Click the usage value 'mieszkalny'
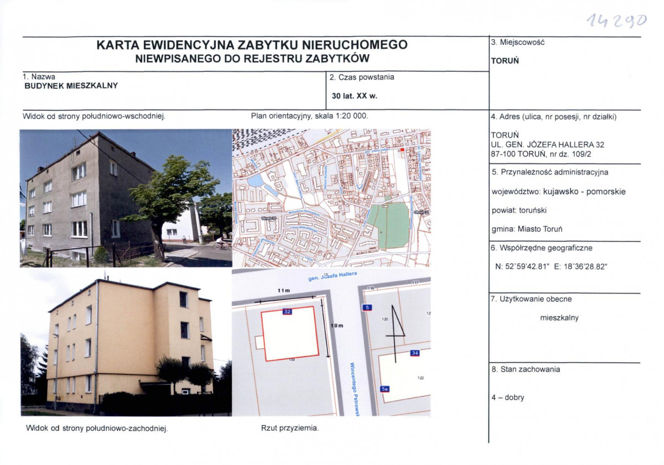This screenshot has height=465, width=664. click(x=559, y=318)
